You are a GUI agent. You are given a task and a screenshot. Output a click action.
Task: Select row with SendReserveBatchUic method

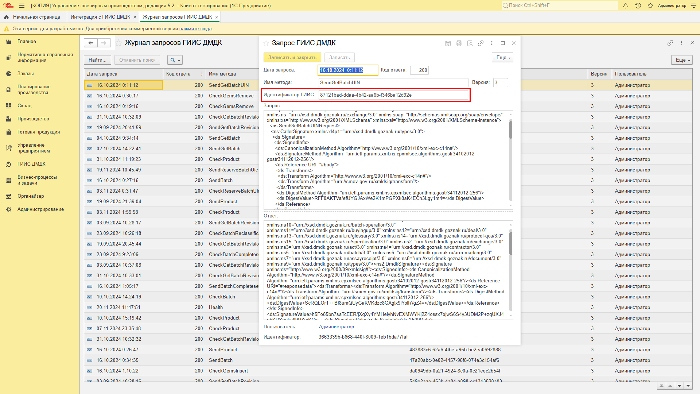tap(171, 170)
